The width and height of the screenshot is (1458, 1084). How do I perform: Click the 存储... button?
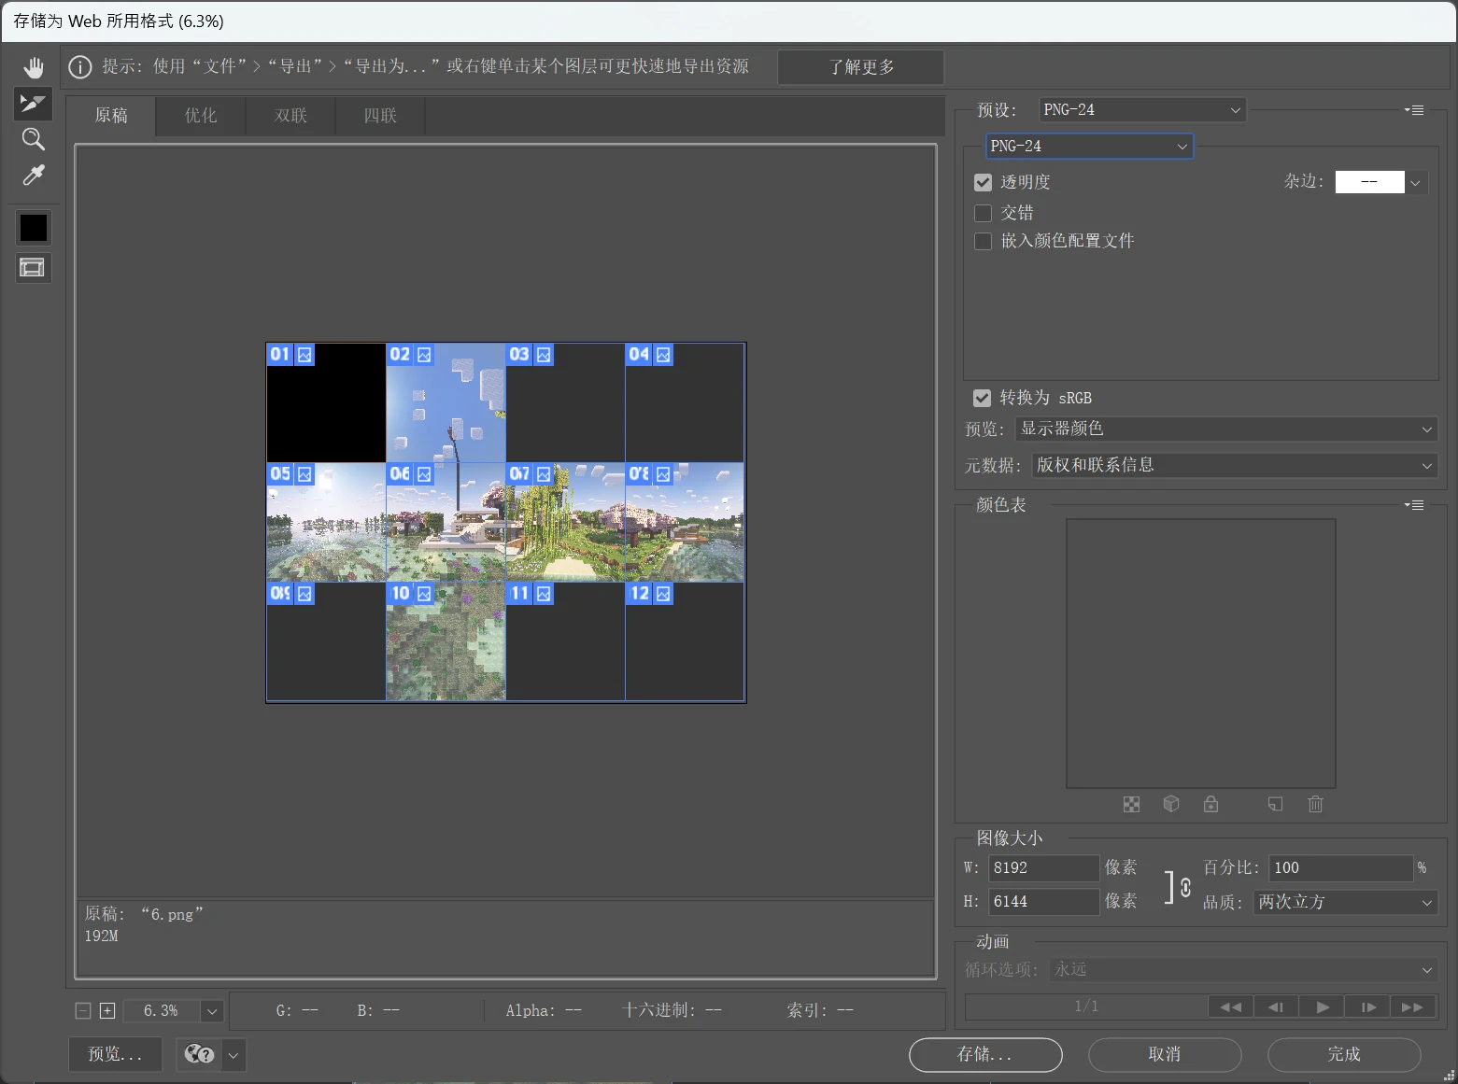pyautogui.click(x=985, y=1055)
